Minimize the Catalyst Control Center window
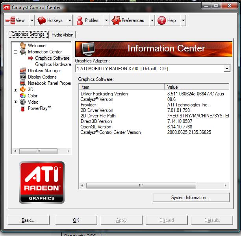This screenshot has height=236, width=241. (206, 6)
